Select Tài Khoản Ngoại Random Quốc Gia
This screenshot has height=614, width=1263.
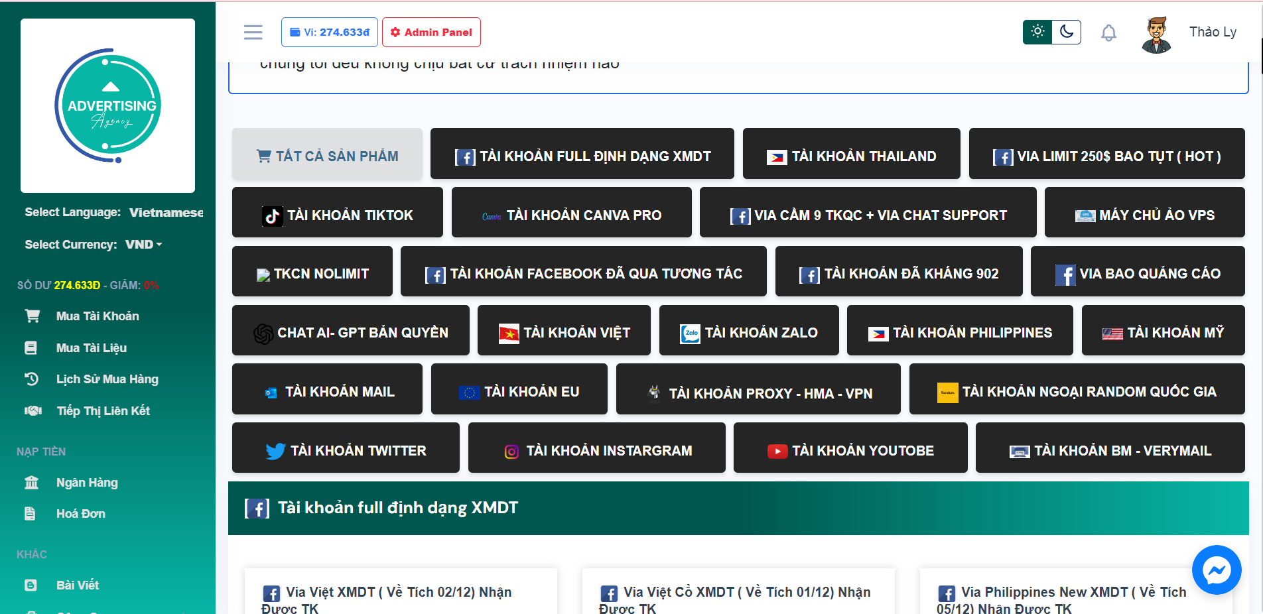coord(1077,389)
